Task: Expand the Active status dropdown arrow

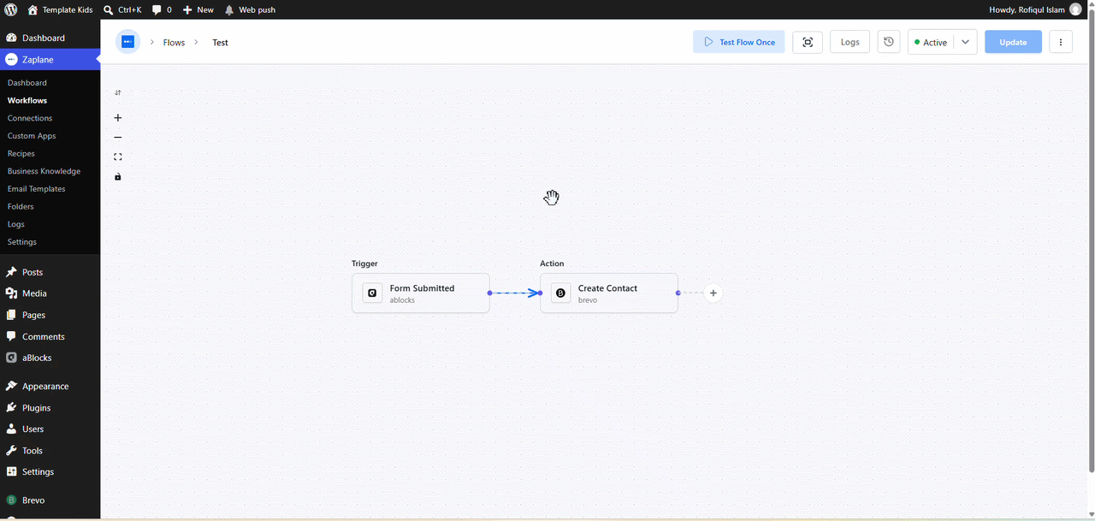Action: pos(966,42)
